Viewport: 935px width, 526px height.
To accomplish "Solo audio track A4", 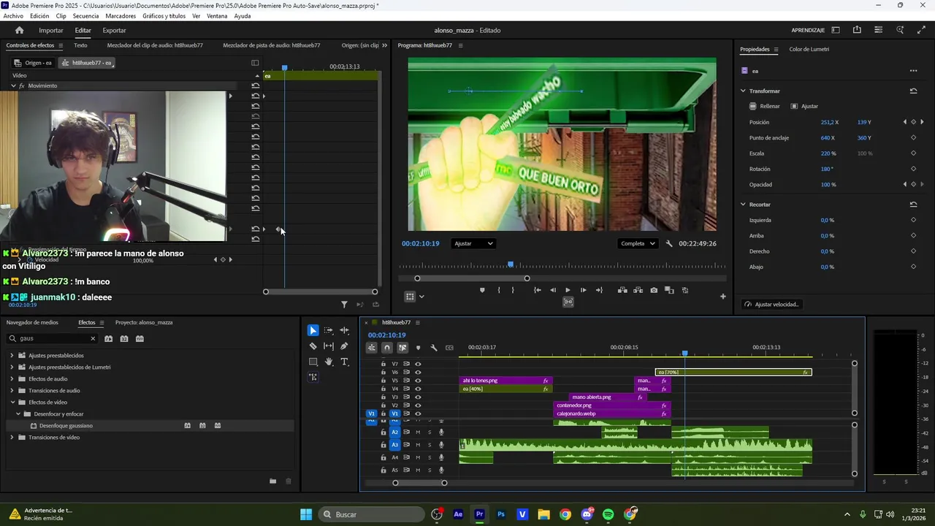I will 430,457.
